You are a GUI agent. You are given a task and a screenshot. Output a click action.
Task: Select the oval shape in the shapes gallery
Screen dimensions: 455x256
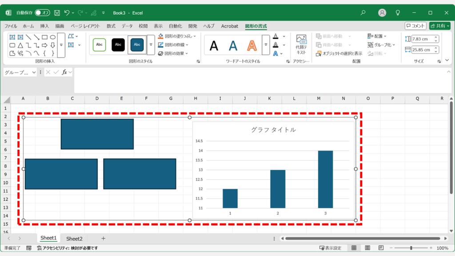pyautogui.click(x=52, y=37)
